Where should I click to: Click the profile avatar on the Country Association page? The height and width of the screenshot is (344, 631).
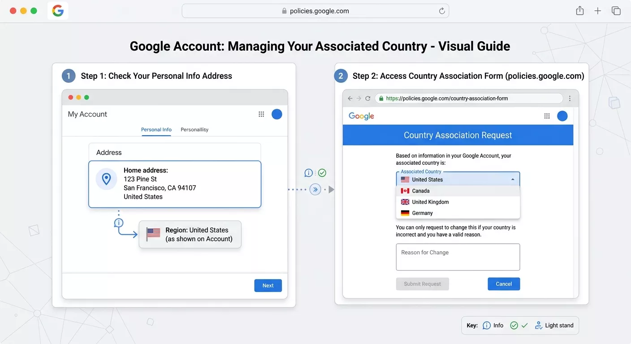click(x=562, y=116)
